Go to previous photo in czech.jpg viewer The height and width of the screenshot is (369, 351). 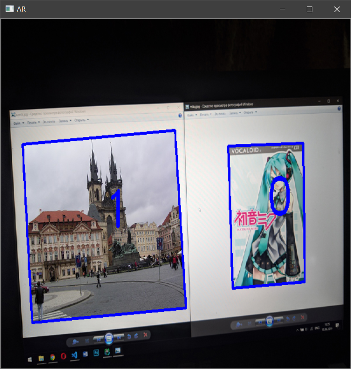coord(99,339)
